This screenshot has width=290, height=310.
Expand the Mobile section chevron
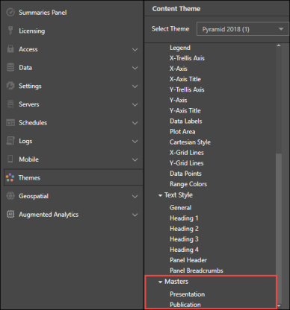tap(135, 159)
